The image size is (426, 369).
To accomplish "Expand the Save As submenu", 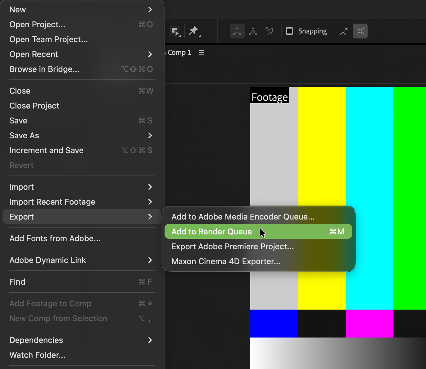I will tap(82, 136).
